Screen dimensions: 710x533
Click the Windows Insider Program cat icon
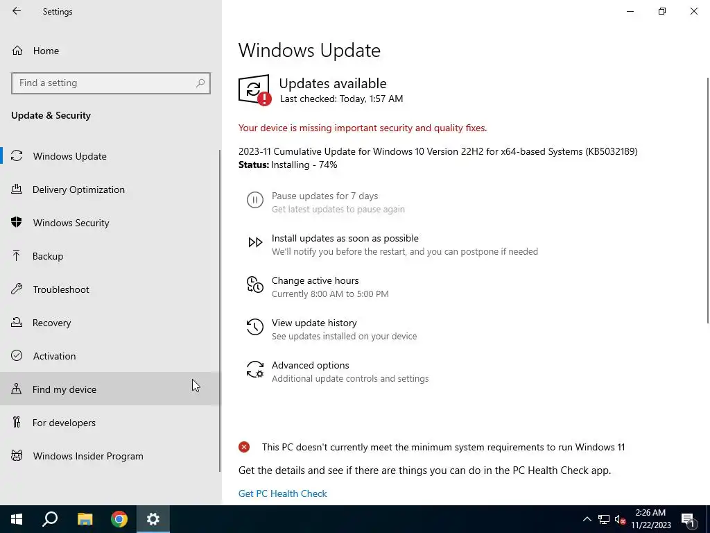point(17,455)
